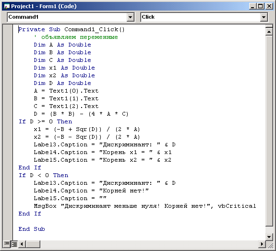276x251 pixels.
Task: Click the line 'If D >= 0 Then'
Action: [46, 121]
